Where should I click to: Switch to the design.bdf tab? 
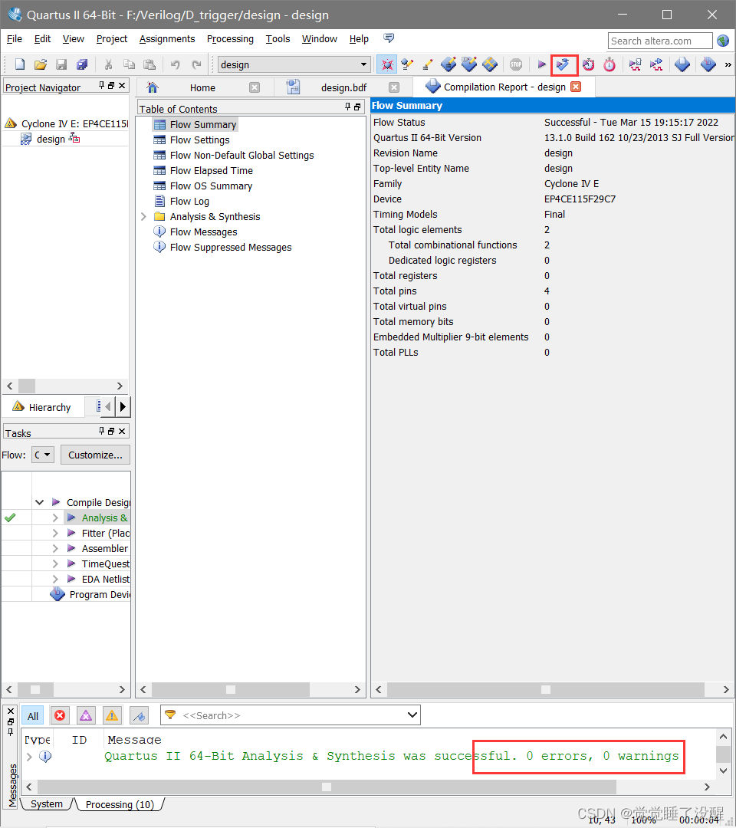point(343,87)
